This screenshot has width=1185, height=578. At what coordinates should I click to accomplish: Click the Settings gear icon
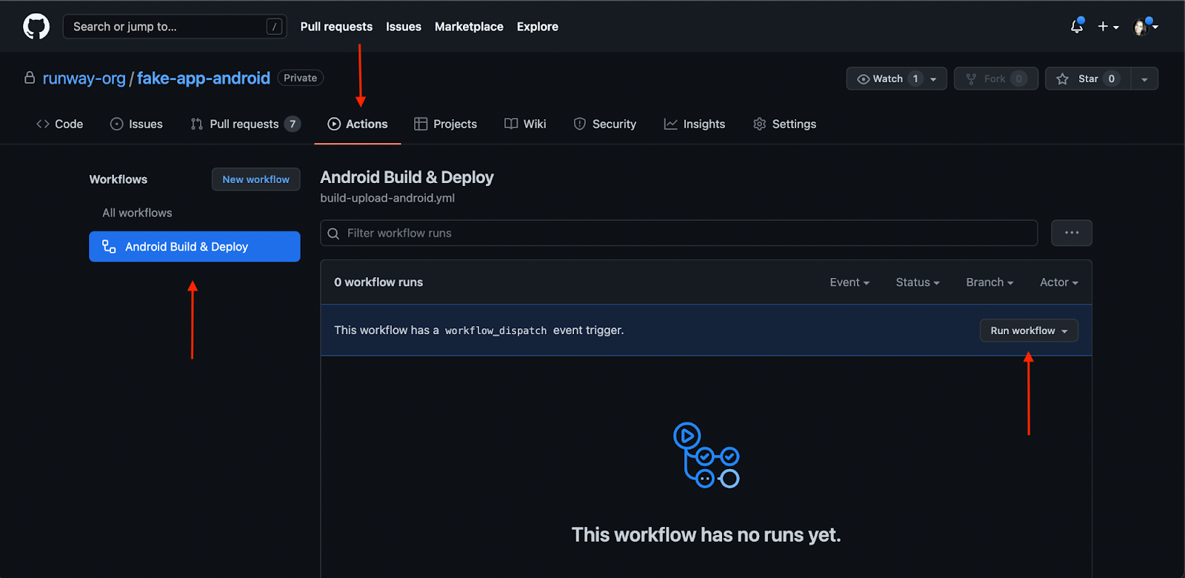pos(759,124)
